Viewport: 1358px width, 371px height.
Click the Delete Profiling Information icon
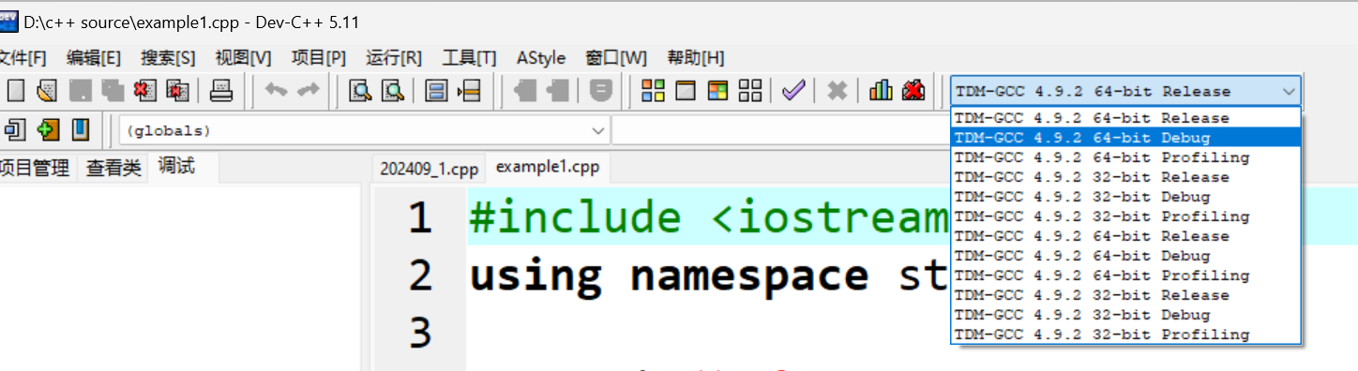point(913,91)
